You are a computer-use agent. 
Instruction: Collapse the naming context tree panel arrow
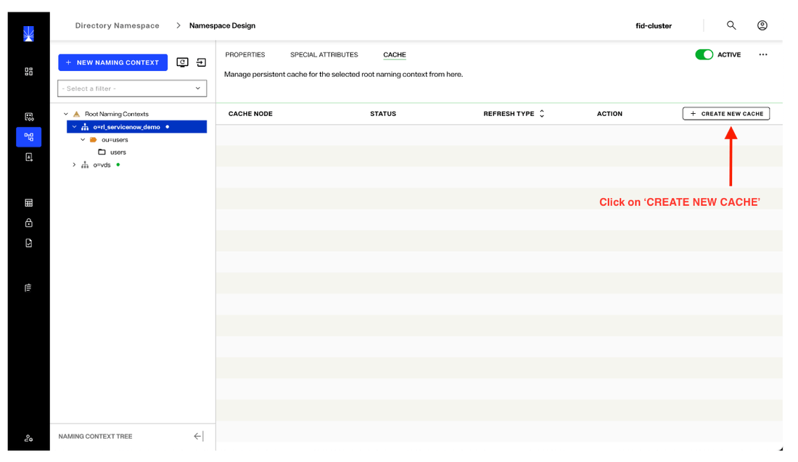(x=199, y=436)
